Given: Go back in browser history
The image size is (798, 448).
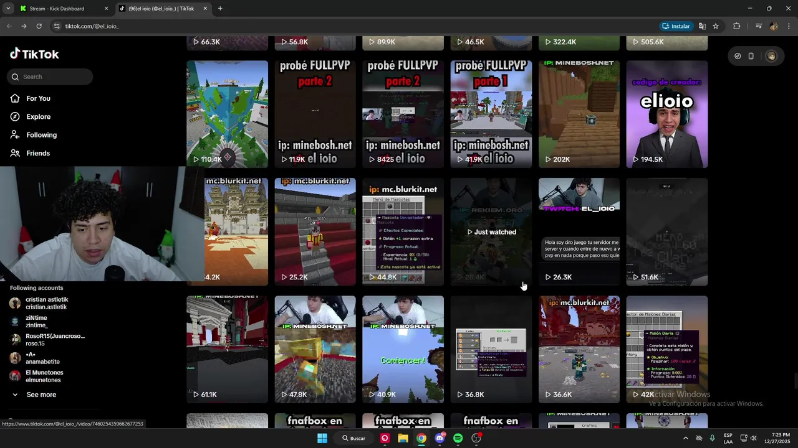Looking at the screenshot, I should (9, 26).
